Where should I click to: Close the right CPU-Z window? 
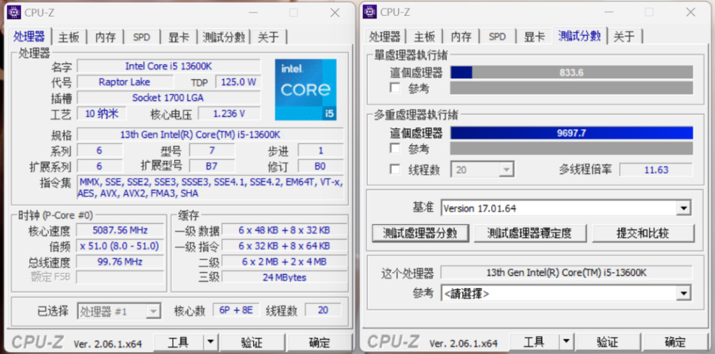691,13
